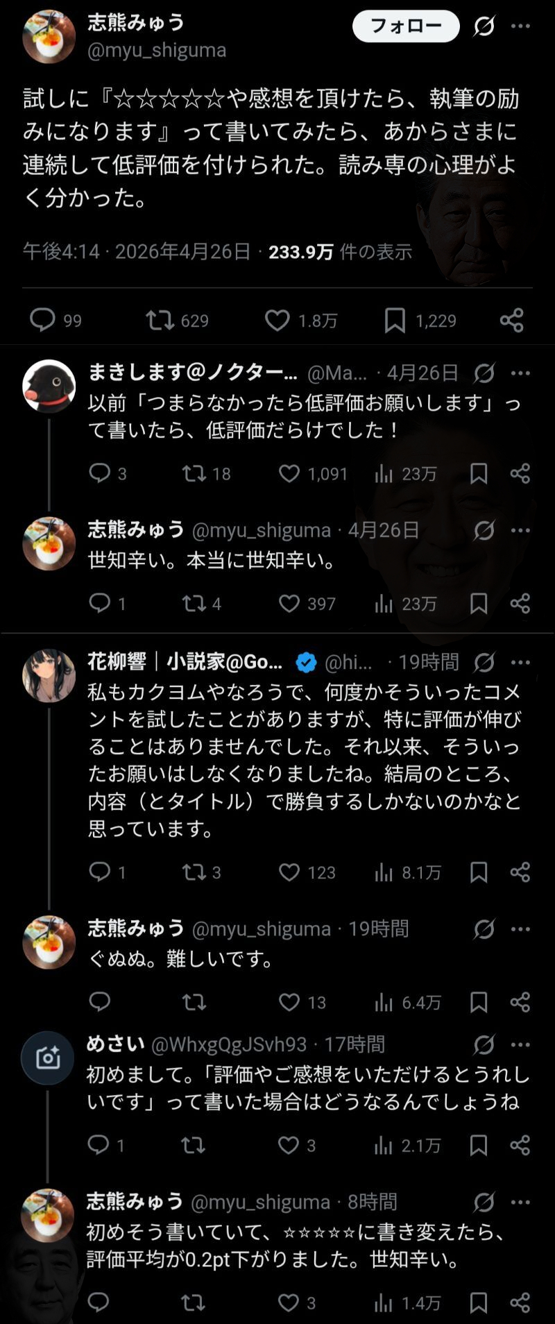Like まきします's reply with 1,091 likes

tap(289, 473)
